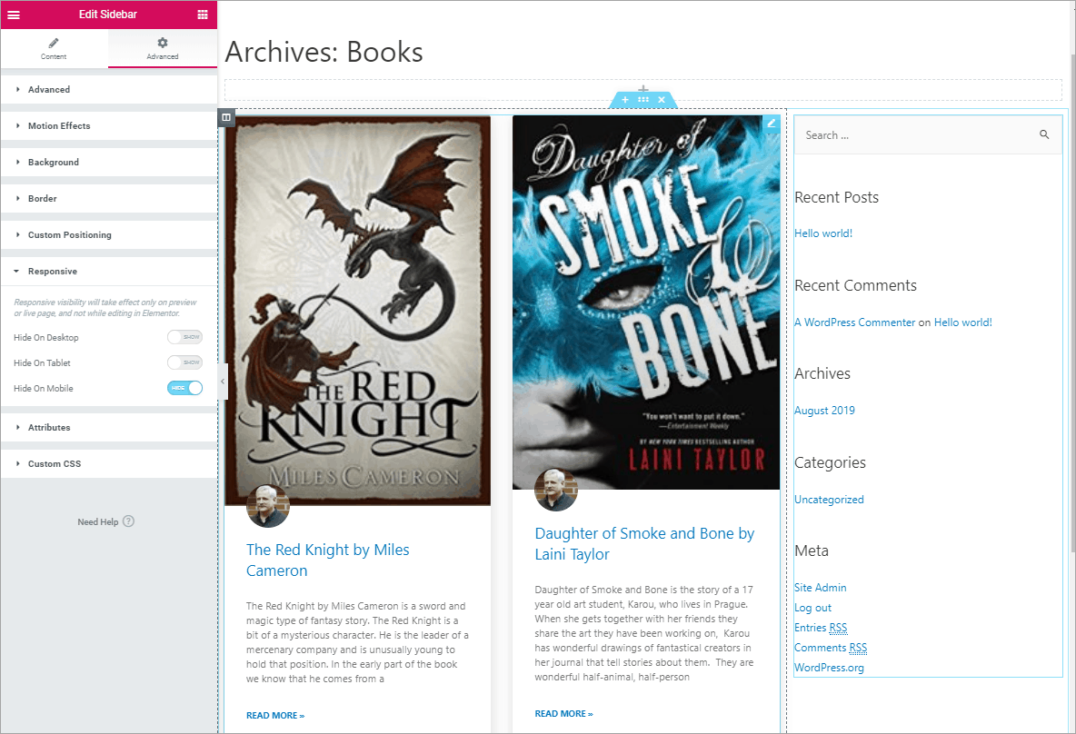1076x734 pixels.
Task: Click the pencil Content tab icon
Action: coord(54,43)
